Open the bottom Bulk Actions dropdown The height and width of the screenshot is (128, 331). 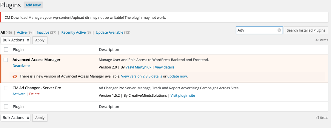(16, 118)
